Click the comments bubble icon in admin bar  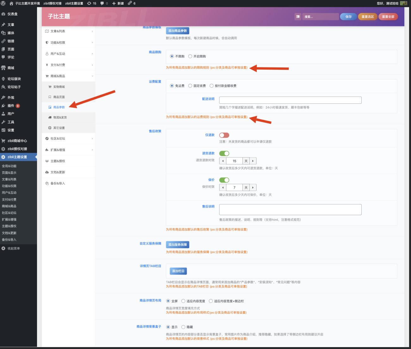click(102, 3)
